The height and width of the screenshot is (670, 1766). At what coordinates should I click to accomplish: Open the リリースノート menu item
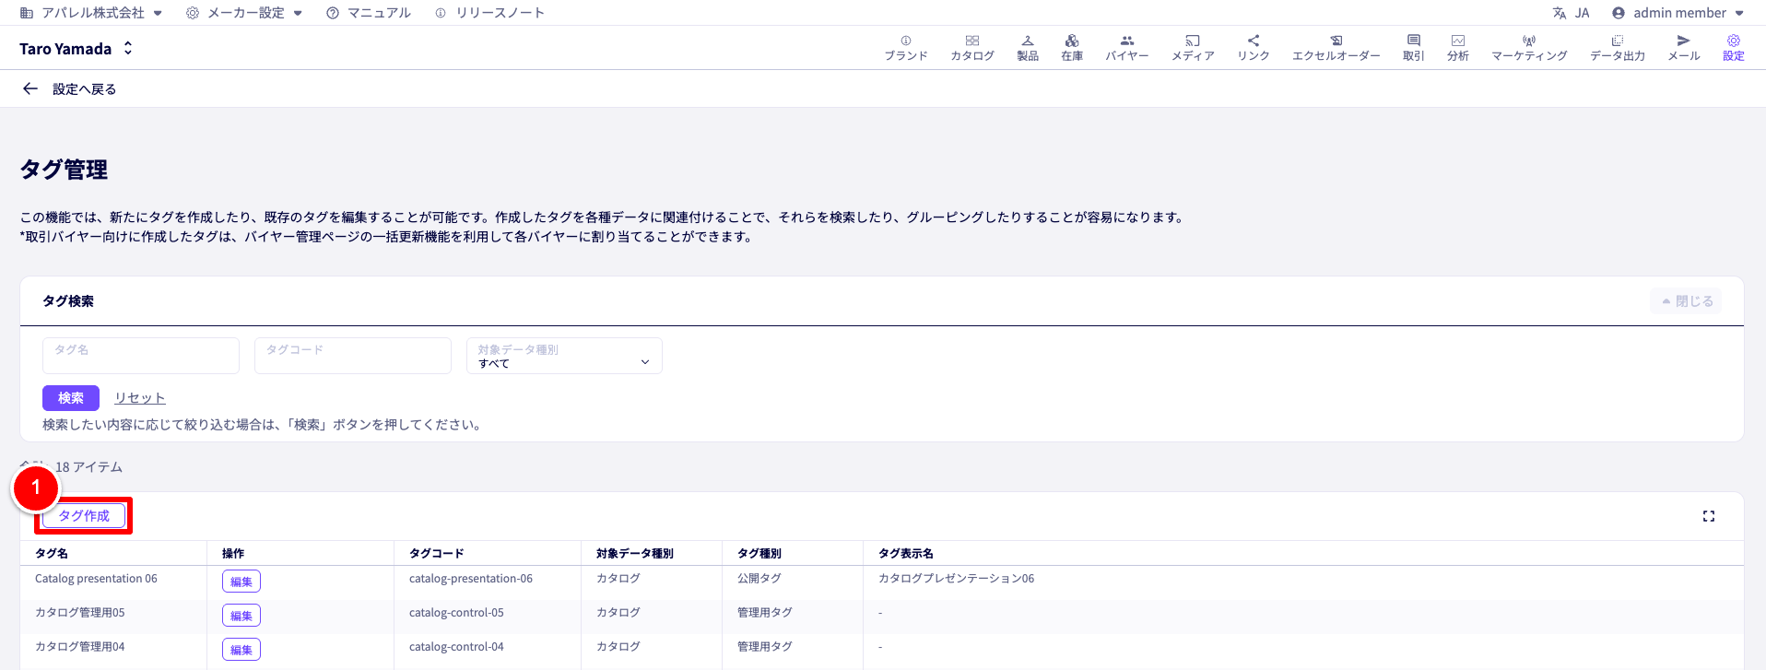coord(489,13)
